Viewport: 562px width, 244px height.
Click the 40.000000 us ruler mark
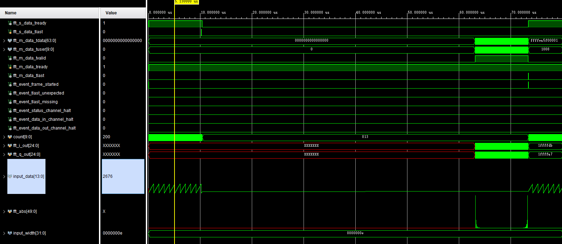368,13
